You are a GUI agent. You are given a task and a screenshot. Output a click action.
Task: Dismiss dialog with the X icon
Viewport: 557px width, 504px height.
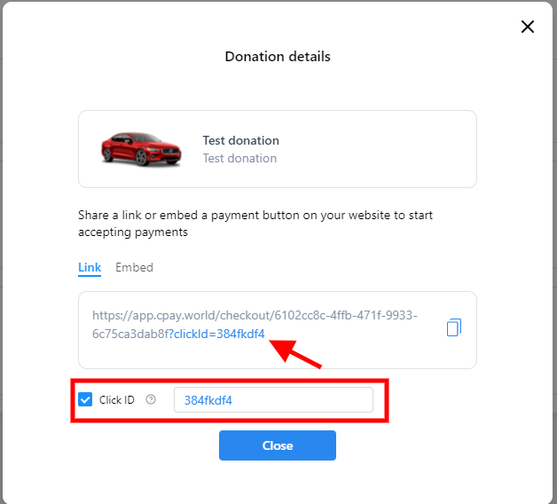pos(528,27)
